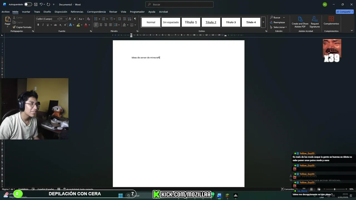356x200 pixels.
Task: Click the Pegar paste icon
Action: [8, 19]
